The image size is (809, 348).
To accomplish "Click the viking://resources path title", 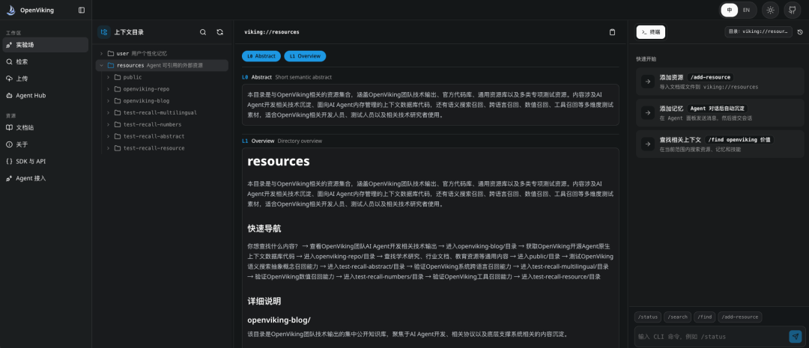I will [272, 32].
